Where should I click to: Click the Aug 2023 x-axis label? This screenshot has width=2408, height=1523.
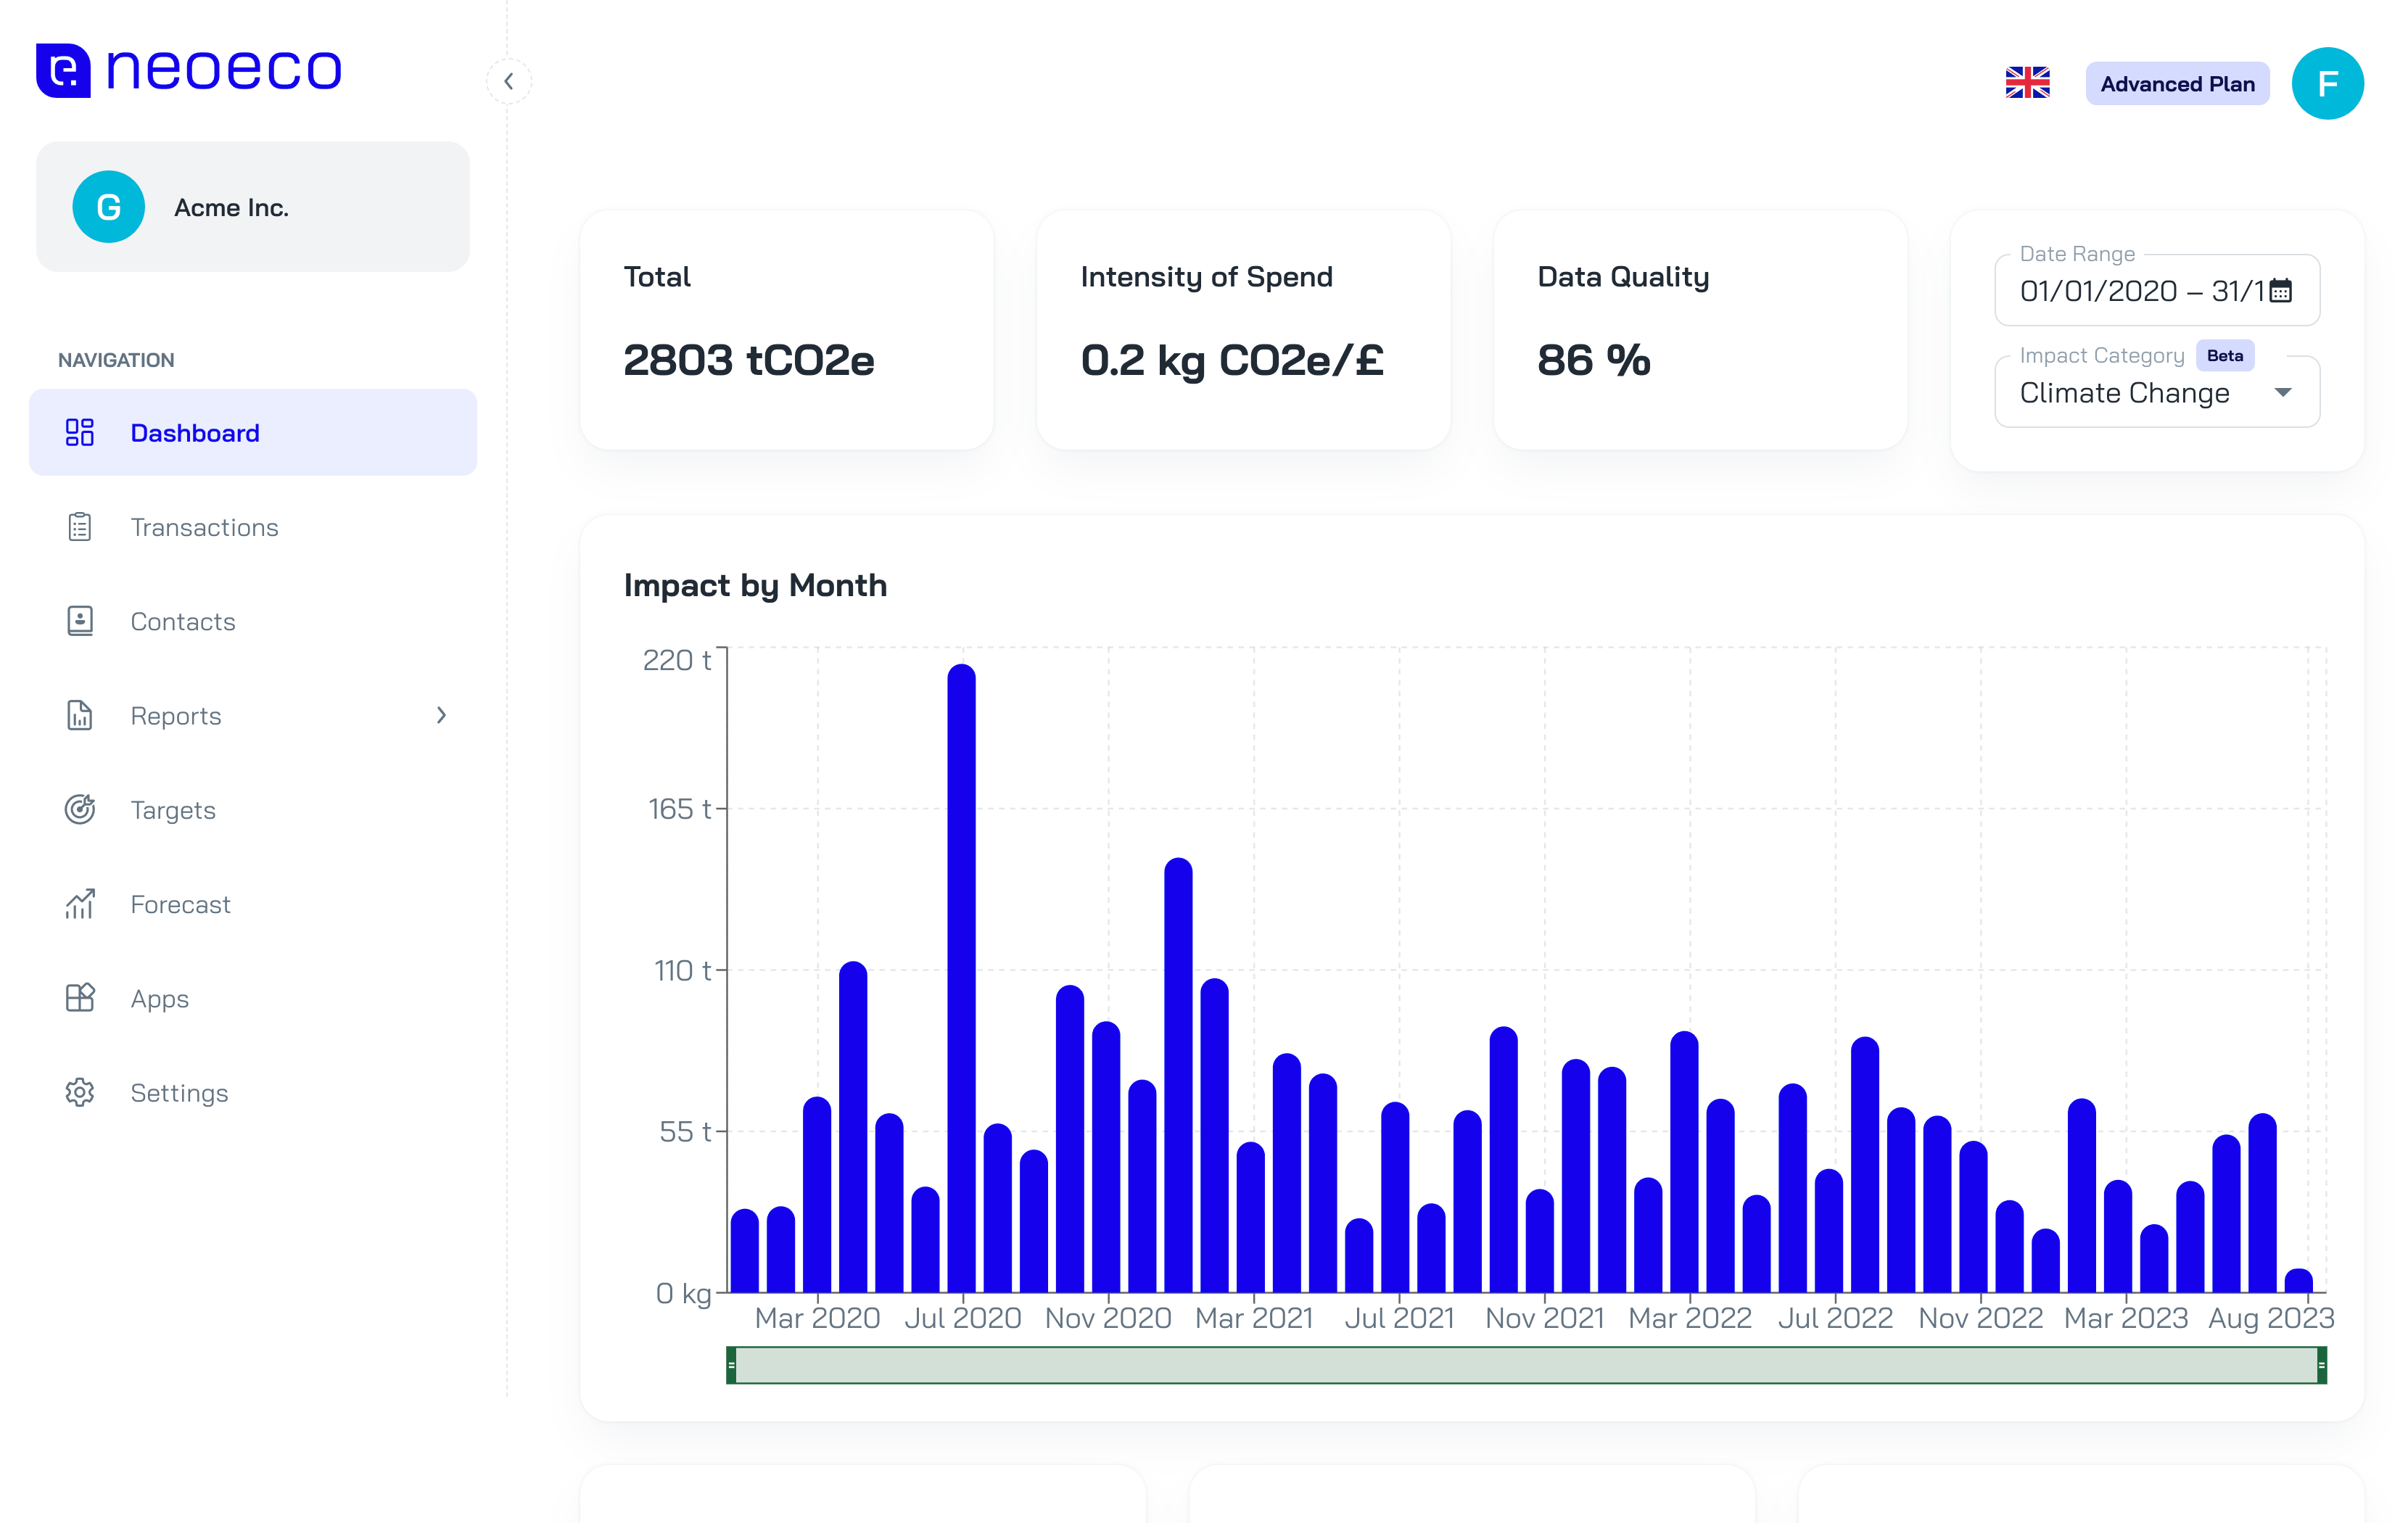pos(2270,1318)
